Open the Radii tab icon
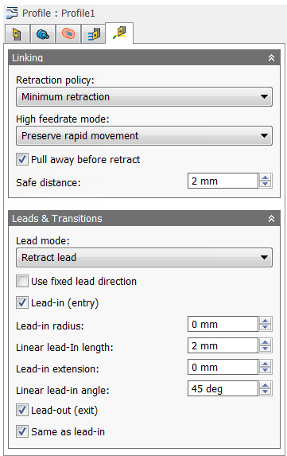Screen dimensions: 287x456 pyautogui.click(x=68, y=34)
